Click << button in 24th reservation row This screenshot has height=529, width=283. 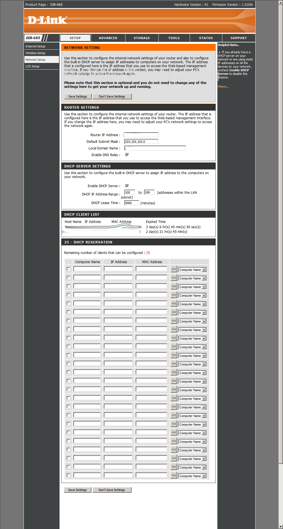point(174,467)
